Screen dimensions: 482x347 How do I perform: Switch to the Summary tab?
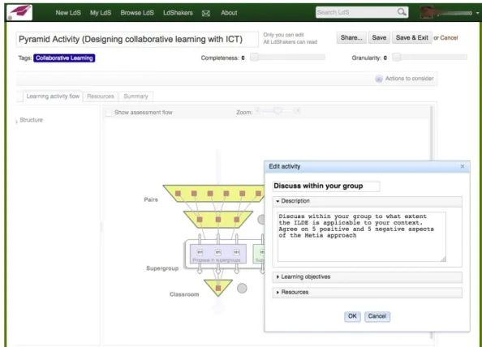pos(136,96)
